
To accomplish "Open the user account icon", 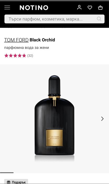I will click(79, 7).
